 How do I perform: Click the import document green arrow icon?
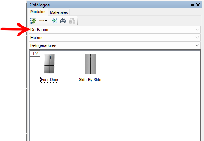coord(55,21)
